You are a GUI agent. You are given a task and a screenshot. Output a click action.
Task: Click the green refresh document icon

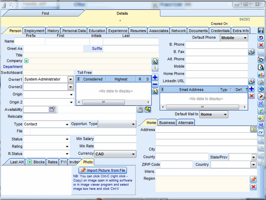[x=261, y=111]
